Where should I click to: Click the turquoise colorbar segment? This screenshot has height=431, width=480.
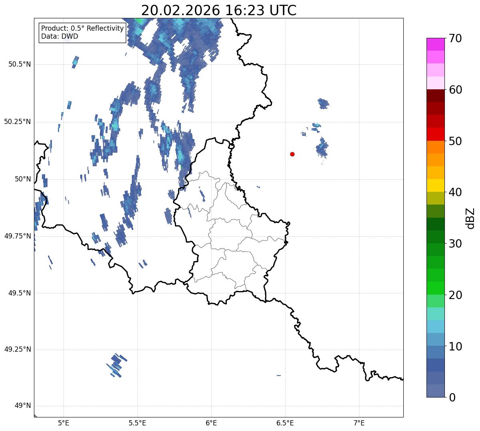point(435,314)
